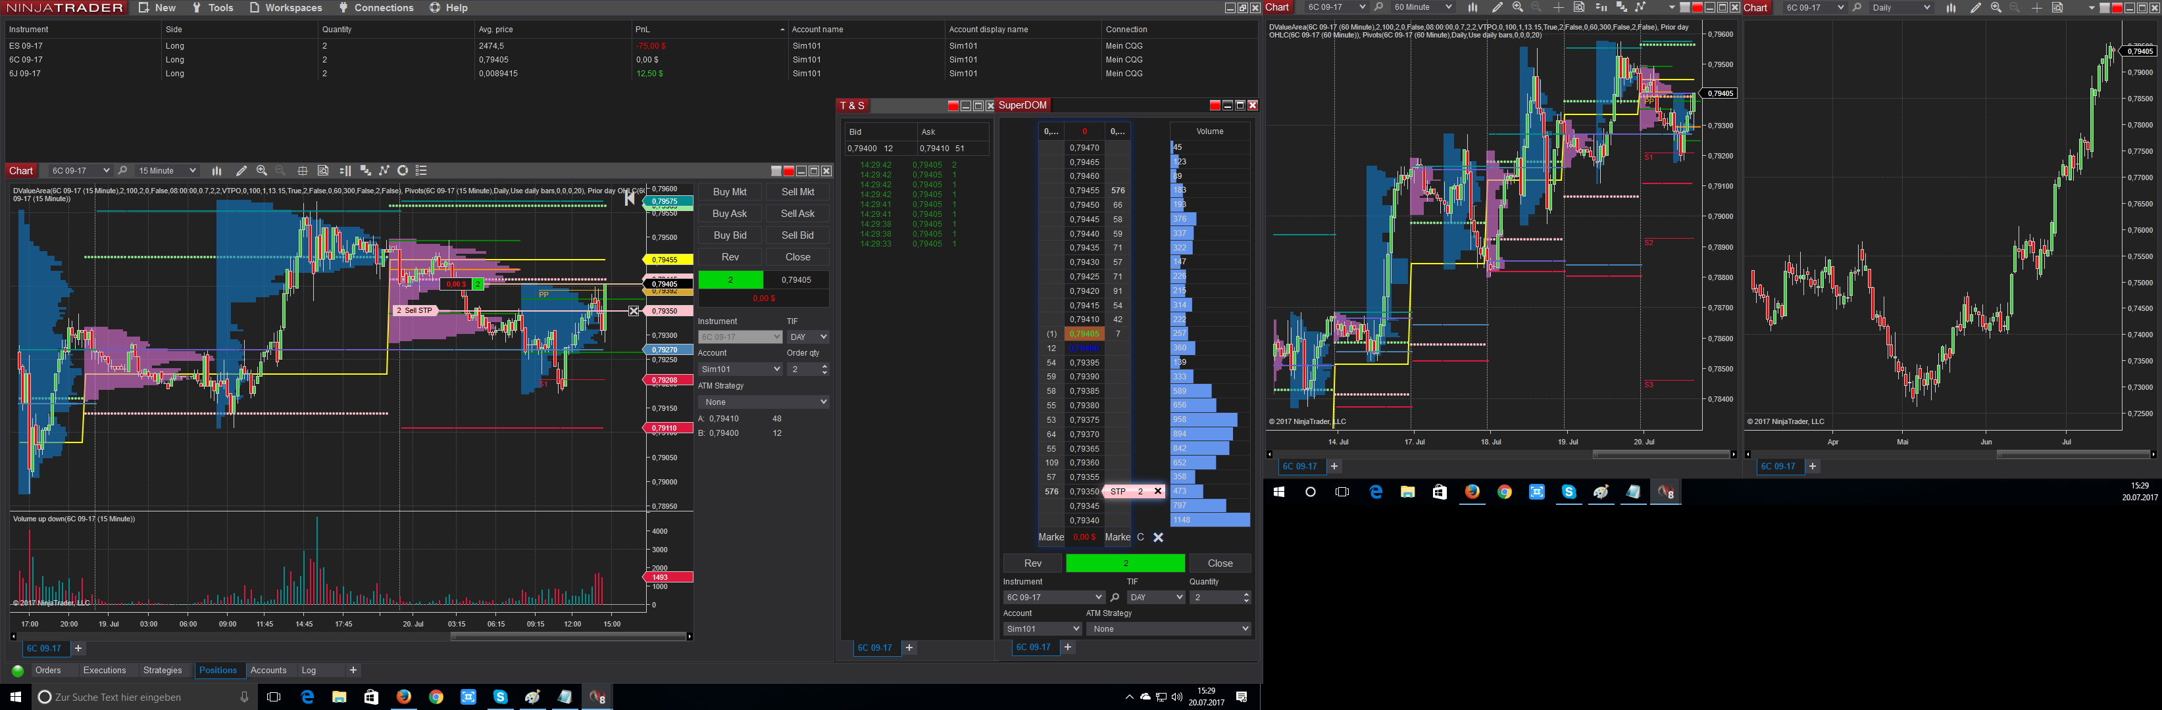Zoom in on the Daily chart

coord(1996,7)
